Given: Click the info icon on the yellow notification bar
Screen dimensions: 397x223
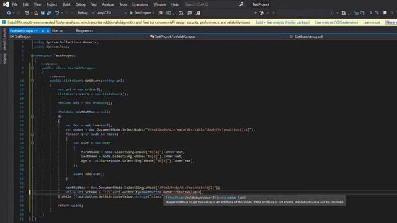Looking at the screenshot, I should 4,22.
